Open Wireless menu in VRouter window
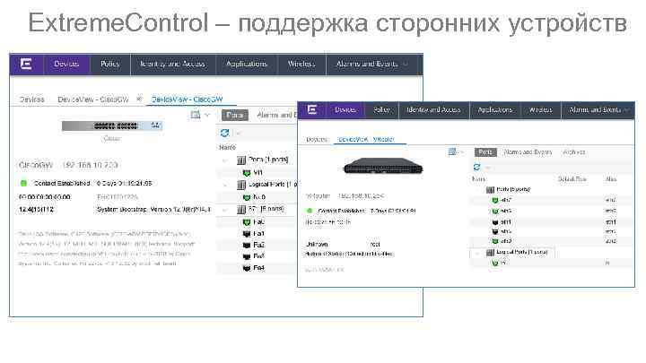Screen dimensions: 646x363 pyautogui.click(x=540, y=109)
